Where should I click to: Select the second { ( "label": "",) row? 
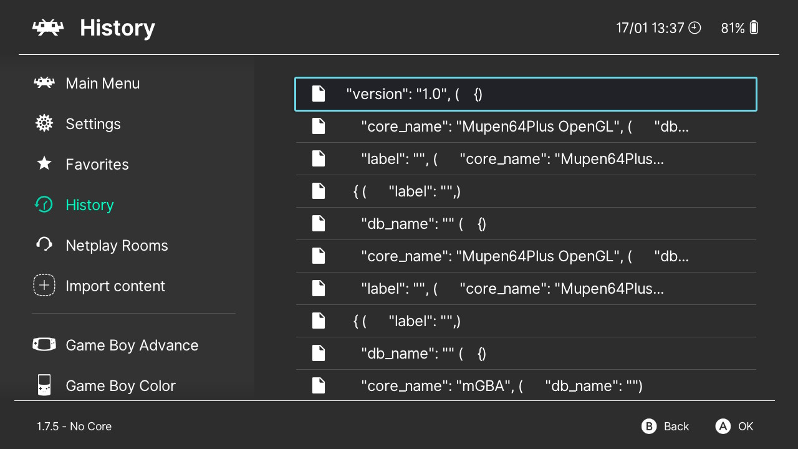click(526, 321)
